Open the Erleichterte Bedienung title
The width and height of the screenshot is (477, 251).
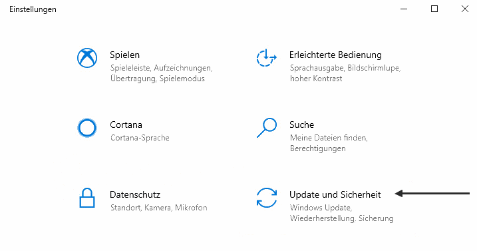(335, 55)
